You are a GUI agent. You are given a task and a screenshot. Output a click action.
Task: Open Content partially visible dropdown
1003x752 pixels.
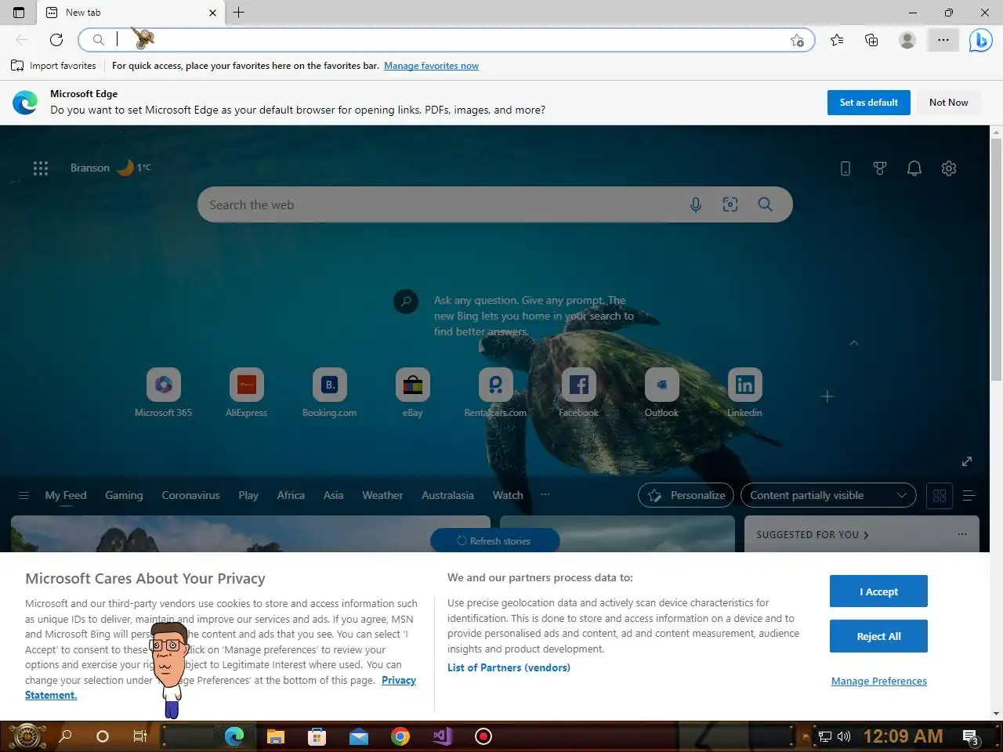tap(828, 495)
